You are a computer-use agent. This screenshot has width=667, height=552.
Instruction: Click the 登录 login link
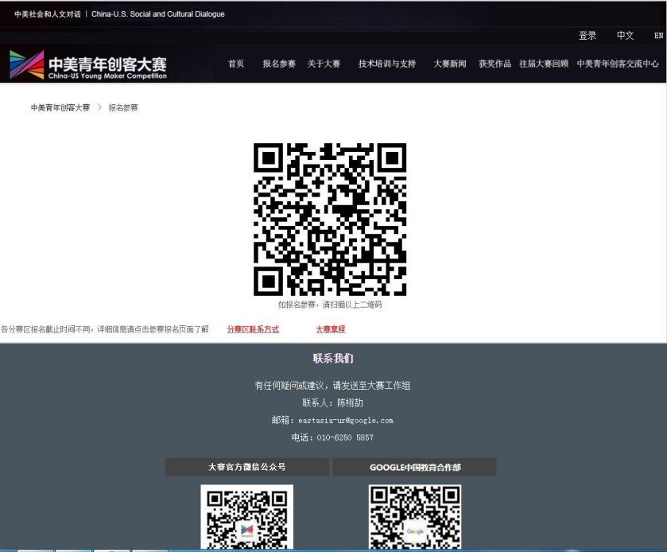coord(588,36)
